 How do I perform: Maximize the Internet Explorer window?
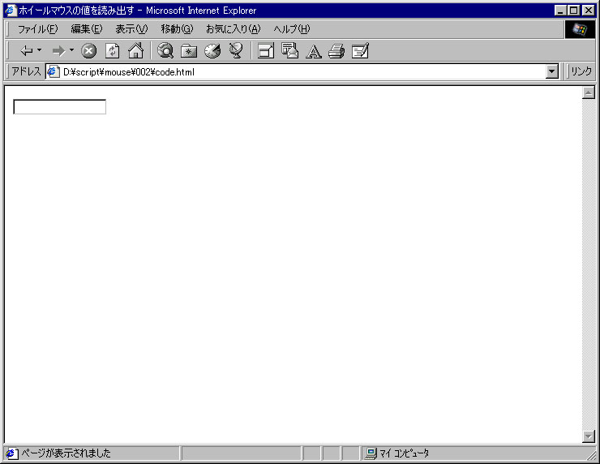click(574, 11)
